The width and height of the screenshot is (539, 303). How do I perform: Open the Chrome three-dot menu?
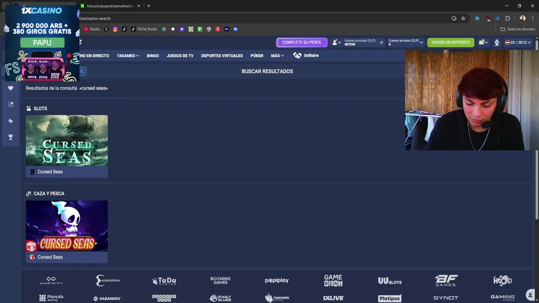(x=533, y=19)
